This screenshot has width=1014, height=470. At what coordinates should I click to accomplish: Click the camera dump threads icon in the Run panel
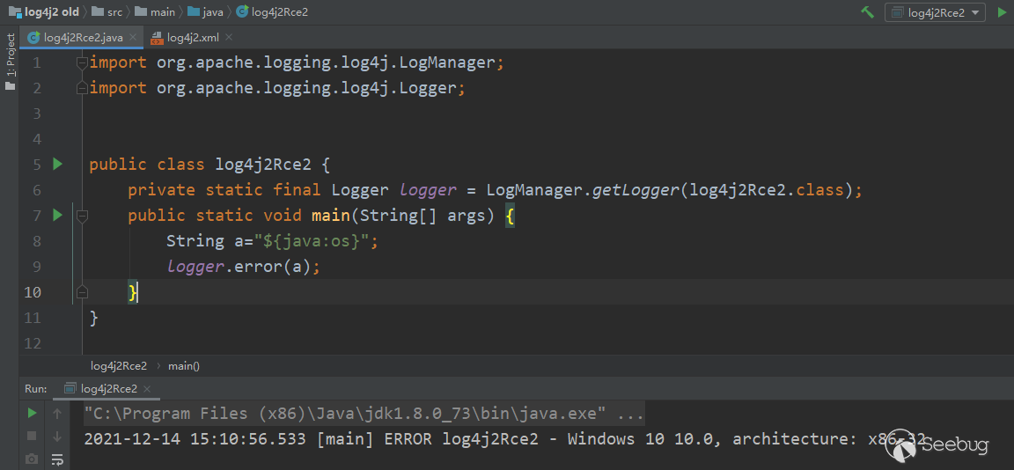click(32, 459)
